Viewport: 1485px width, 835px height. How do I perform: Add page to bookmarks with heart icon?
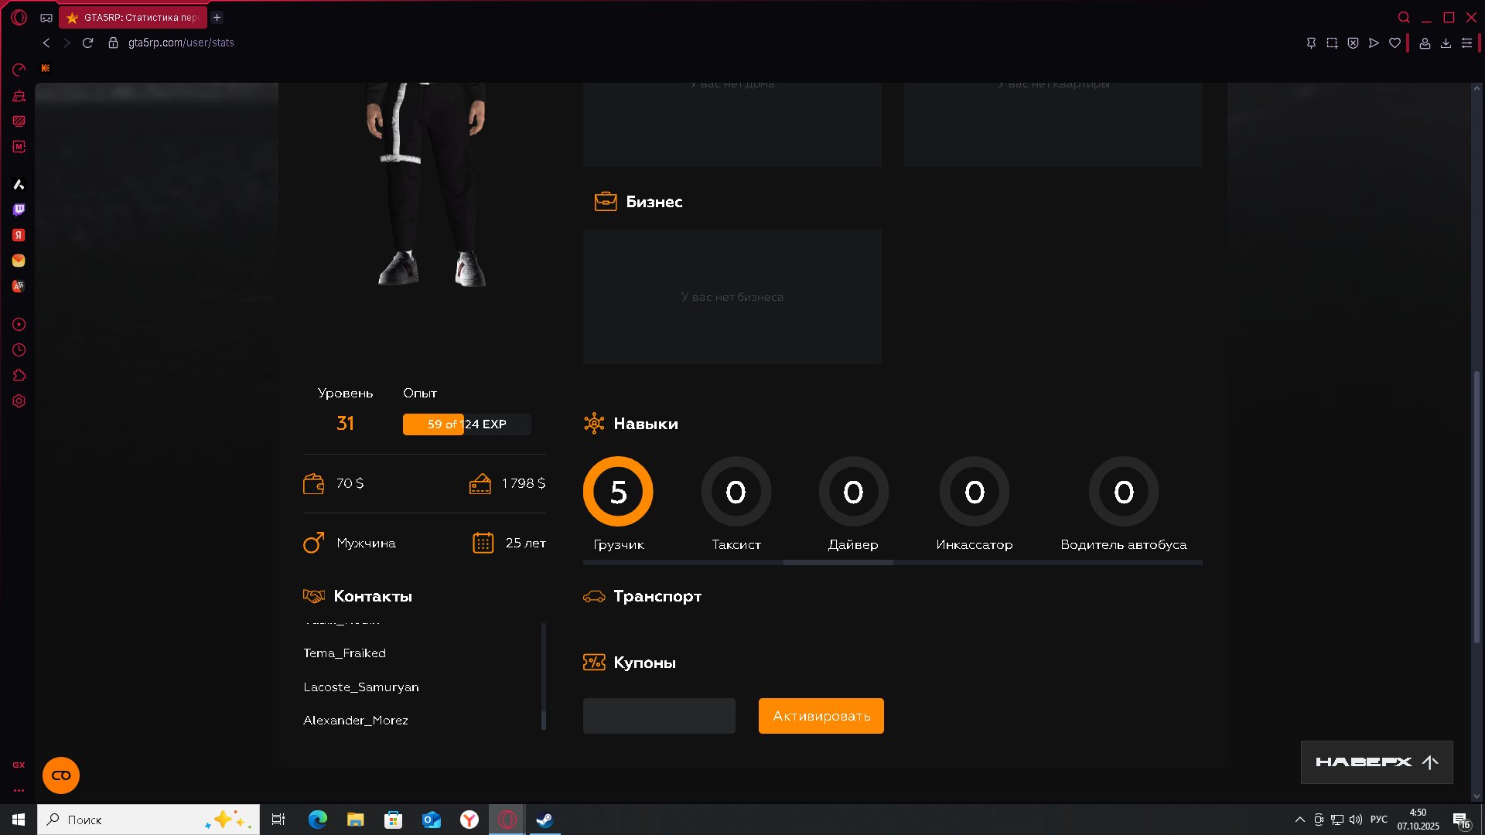1395,43
